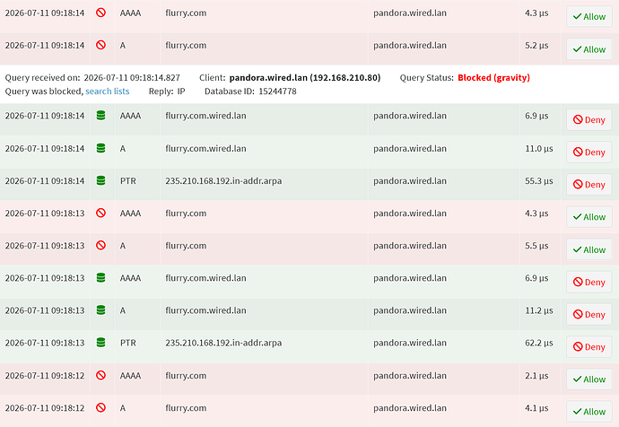Allow the 09:18:14 AAAA flurry.com query
619x427 pixels.
(589, 16)
